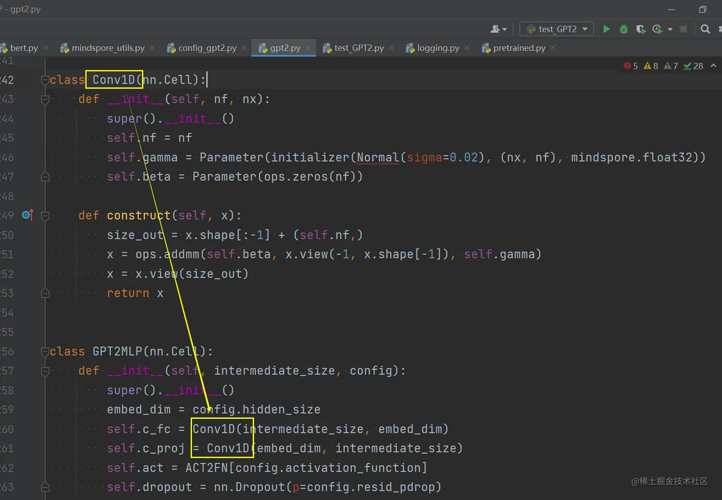Close the gpt2.py tab
The height and width of the screenshot is (500, 722).
pos(308,48)
